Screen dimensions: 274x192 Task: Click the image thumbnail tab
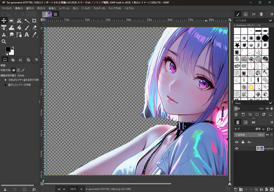point(47,14)
